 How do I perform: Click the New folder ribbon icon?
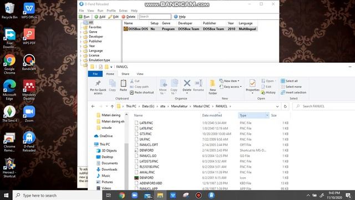pyautogui.click(x=212, y=83)
